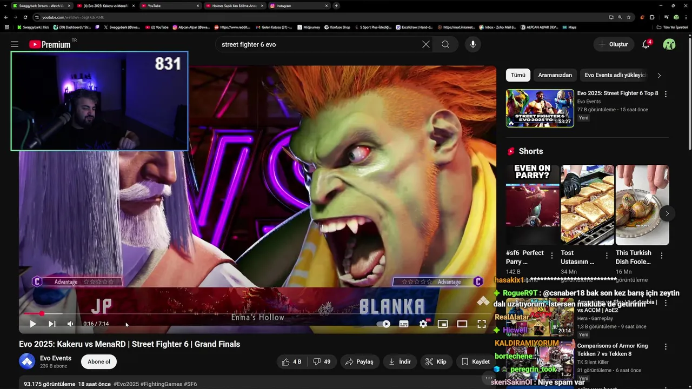Open options for Tost Ustasının short

607,256
